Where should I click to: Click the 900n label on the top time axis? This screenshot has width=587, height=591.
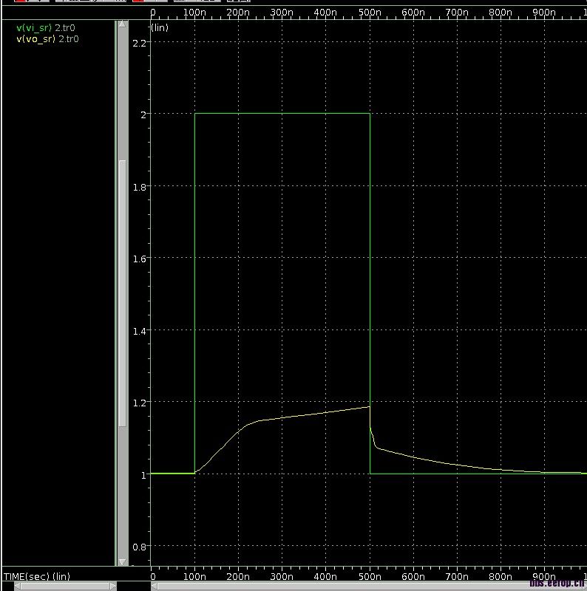(543, 13)
